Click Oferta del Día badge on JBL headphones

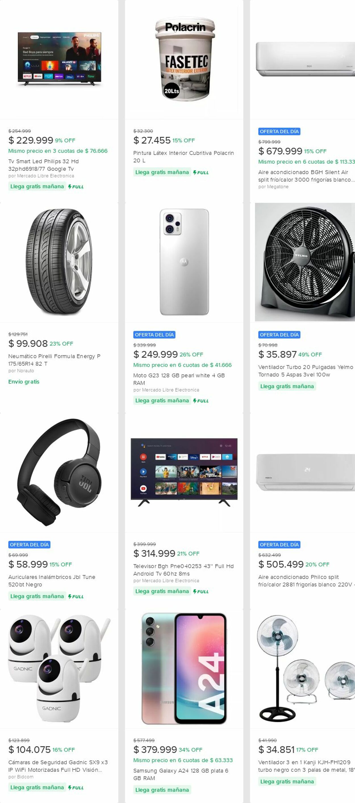pyautogui.click(x=29, y=545)
